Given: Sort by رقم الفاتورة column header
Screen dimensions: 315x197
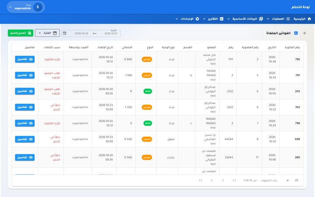Looking at the screenshot, I should click(292, 47).
